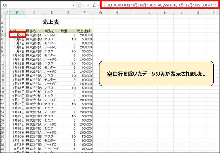The height and width of the screenshot is (153, 220).
Task: Click cell B5 containing 1月5日
Action: click(17, 34)
